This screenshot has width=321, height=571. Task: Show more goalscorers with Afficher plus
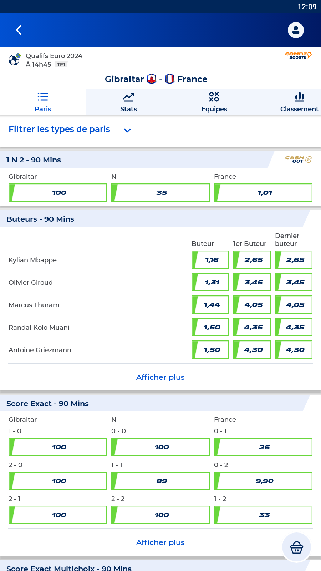160,377
